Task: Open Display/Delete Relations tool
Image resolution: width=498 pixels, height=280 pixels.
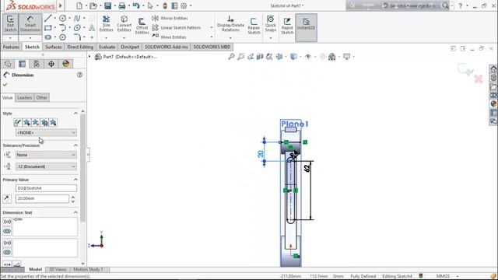Action: pos(230,24)
